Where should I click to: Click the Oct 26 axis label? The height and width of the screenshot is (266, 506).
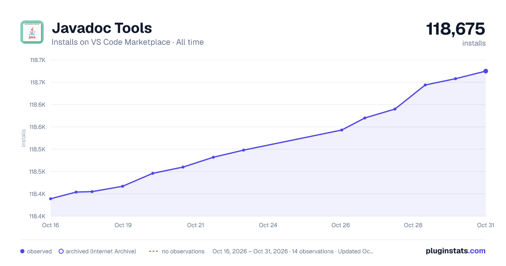341,225
